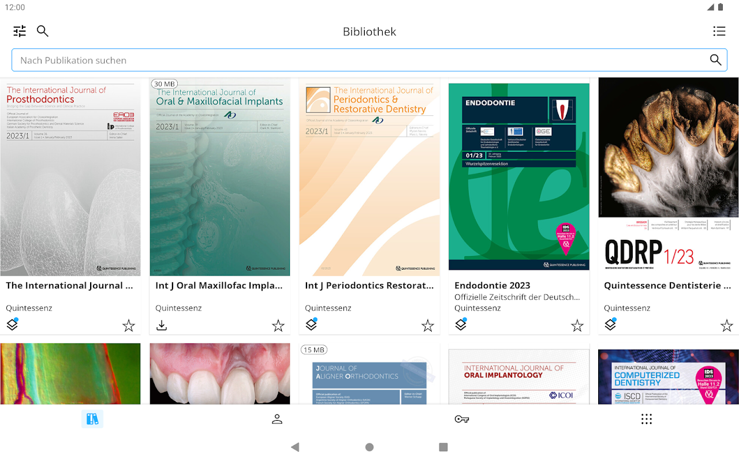Favorite The International Journal of Prosthodontics

point(129,326)
